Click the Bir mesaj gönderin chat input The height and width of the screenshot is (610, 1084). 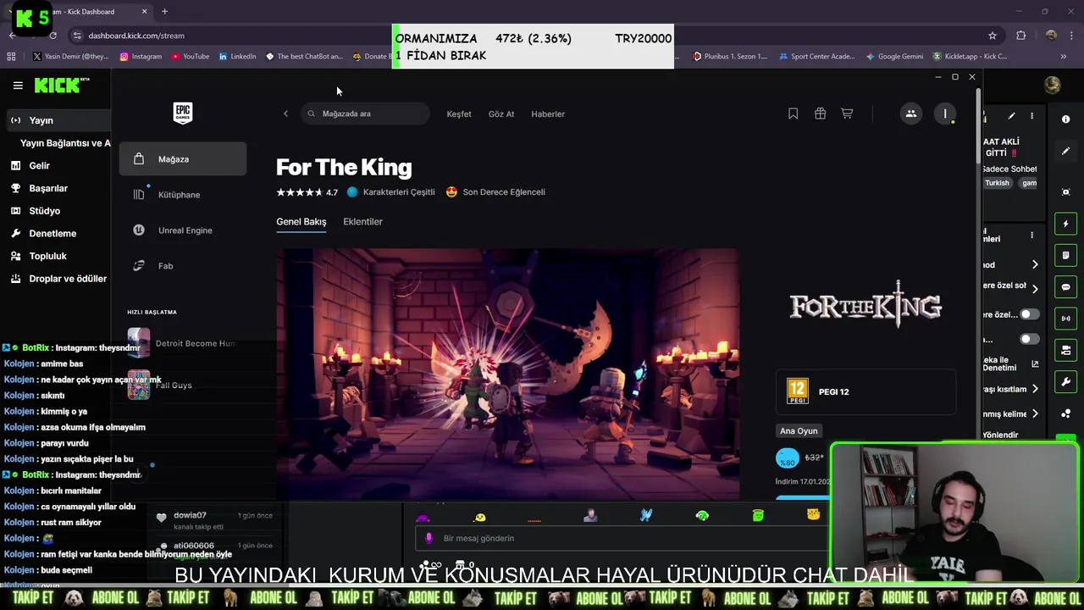pyautogui.click(x=622, y=538)
